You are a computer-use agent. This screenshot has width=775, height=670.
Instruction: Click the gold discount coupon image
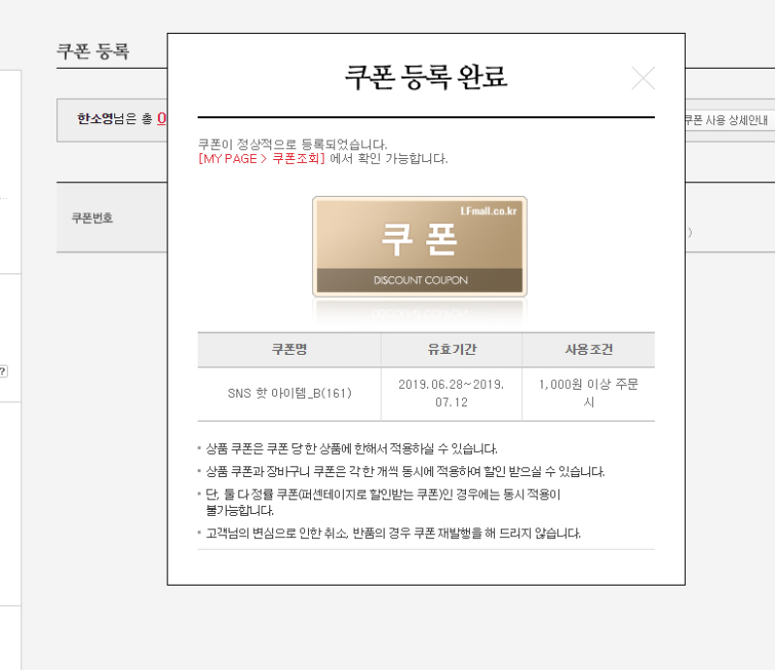pos(419,246)
